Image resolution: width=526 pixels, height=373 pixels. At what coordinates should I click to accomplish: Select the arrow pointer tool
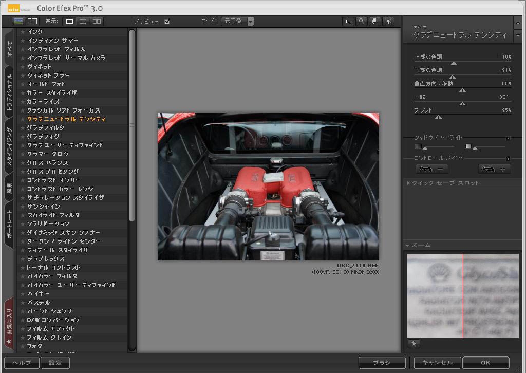(x=349, y=21)
